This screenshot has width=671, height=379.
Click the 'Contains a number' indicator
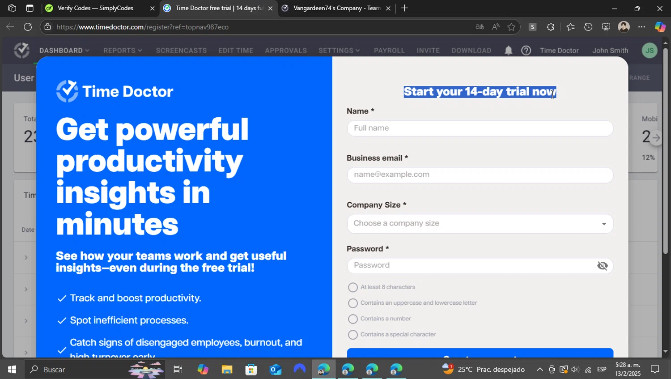point(353,319)
